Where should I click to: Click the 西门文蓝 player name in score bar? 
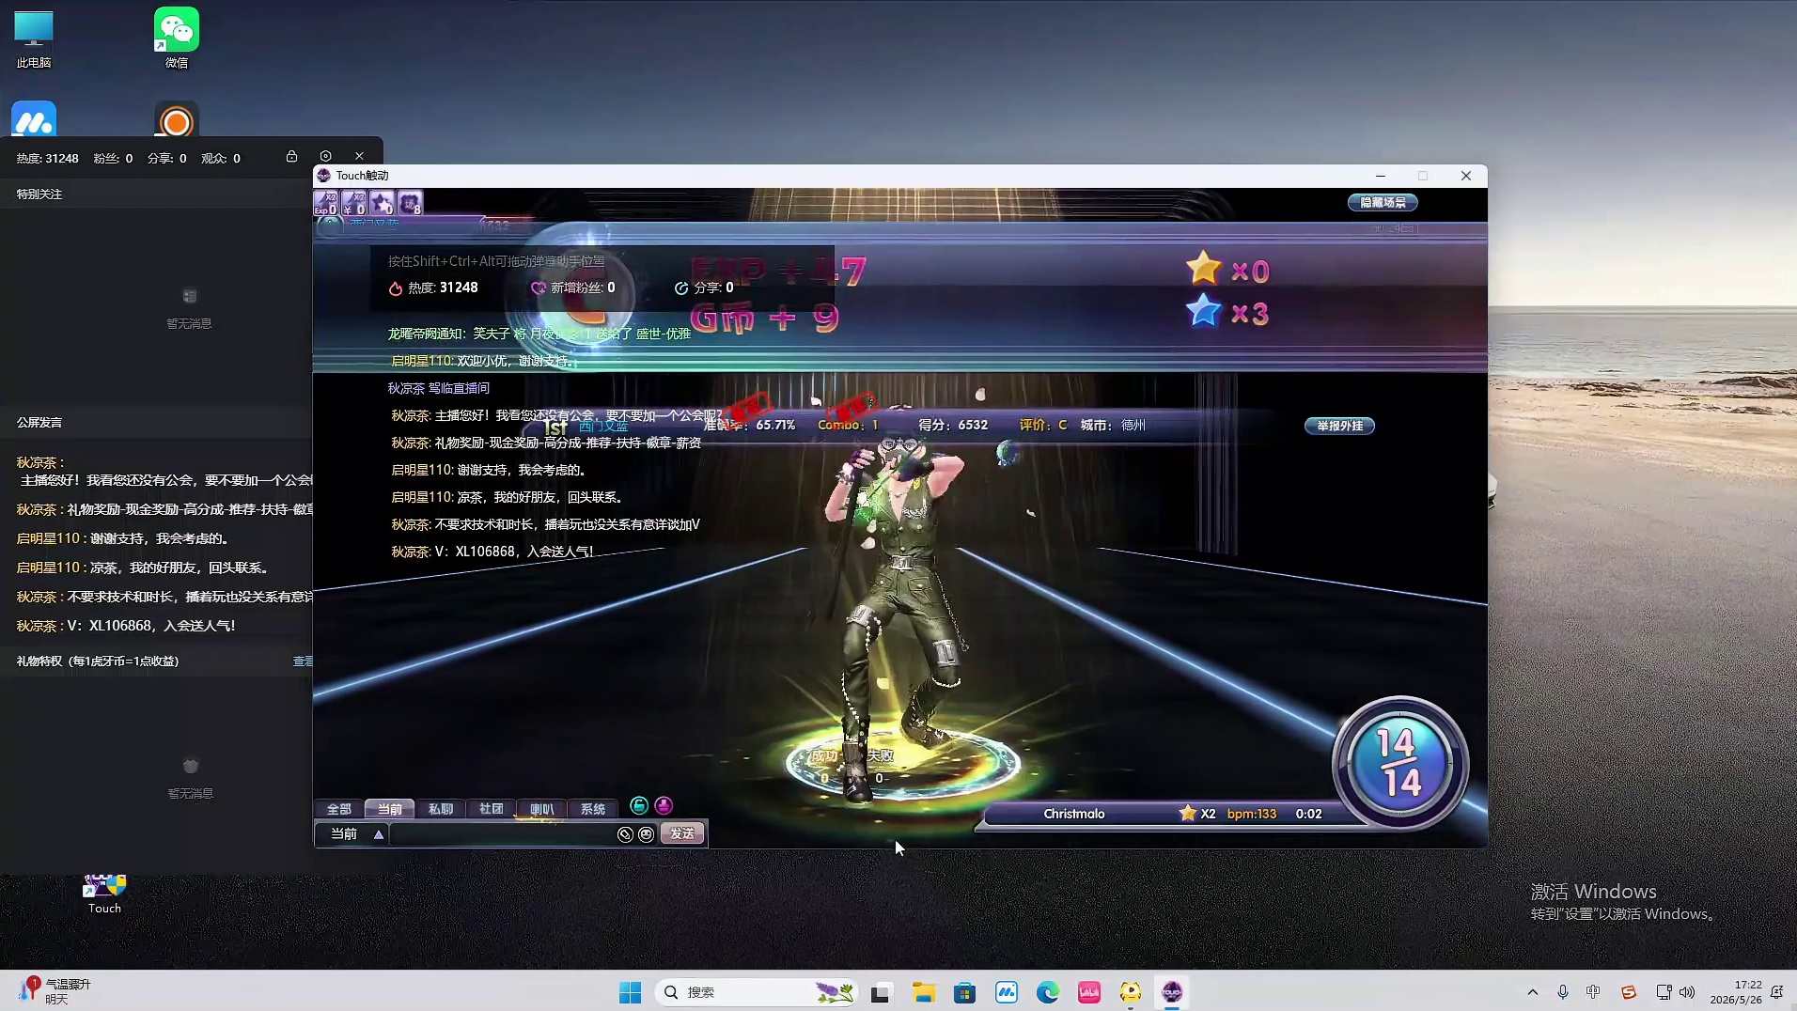click(x=603, y=426)
